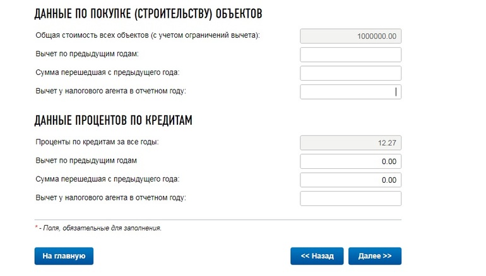Click tax agent deduction field in purchase section
The height and width of the screenshot is (276, 486).
tap(350, 91)
